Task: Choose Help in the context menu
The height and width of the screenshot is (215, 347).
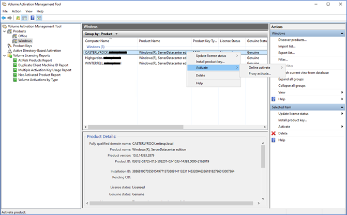Action: (x=214, y=83)
